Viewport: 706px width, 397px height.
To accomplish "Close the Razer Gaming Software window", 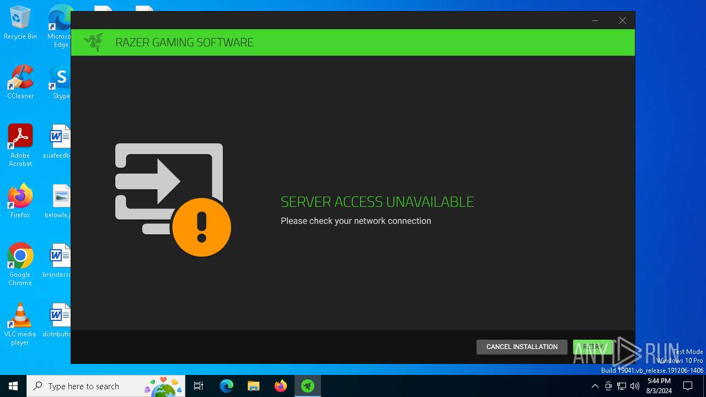I will click(622, 20).
